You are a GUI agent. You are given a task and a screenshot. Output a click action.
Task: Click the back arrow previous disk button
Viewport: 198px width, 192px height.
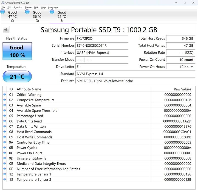click(6, 29)
